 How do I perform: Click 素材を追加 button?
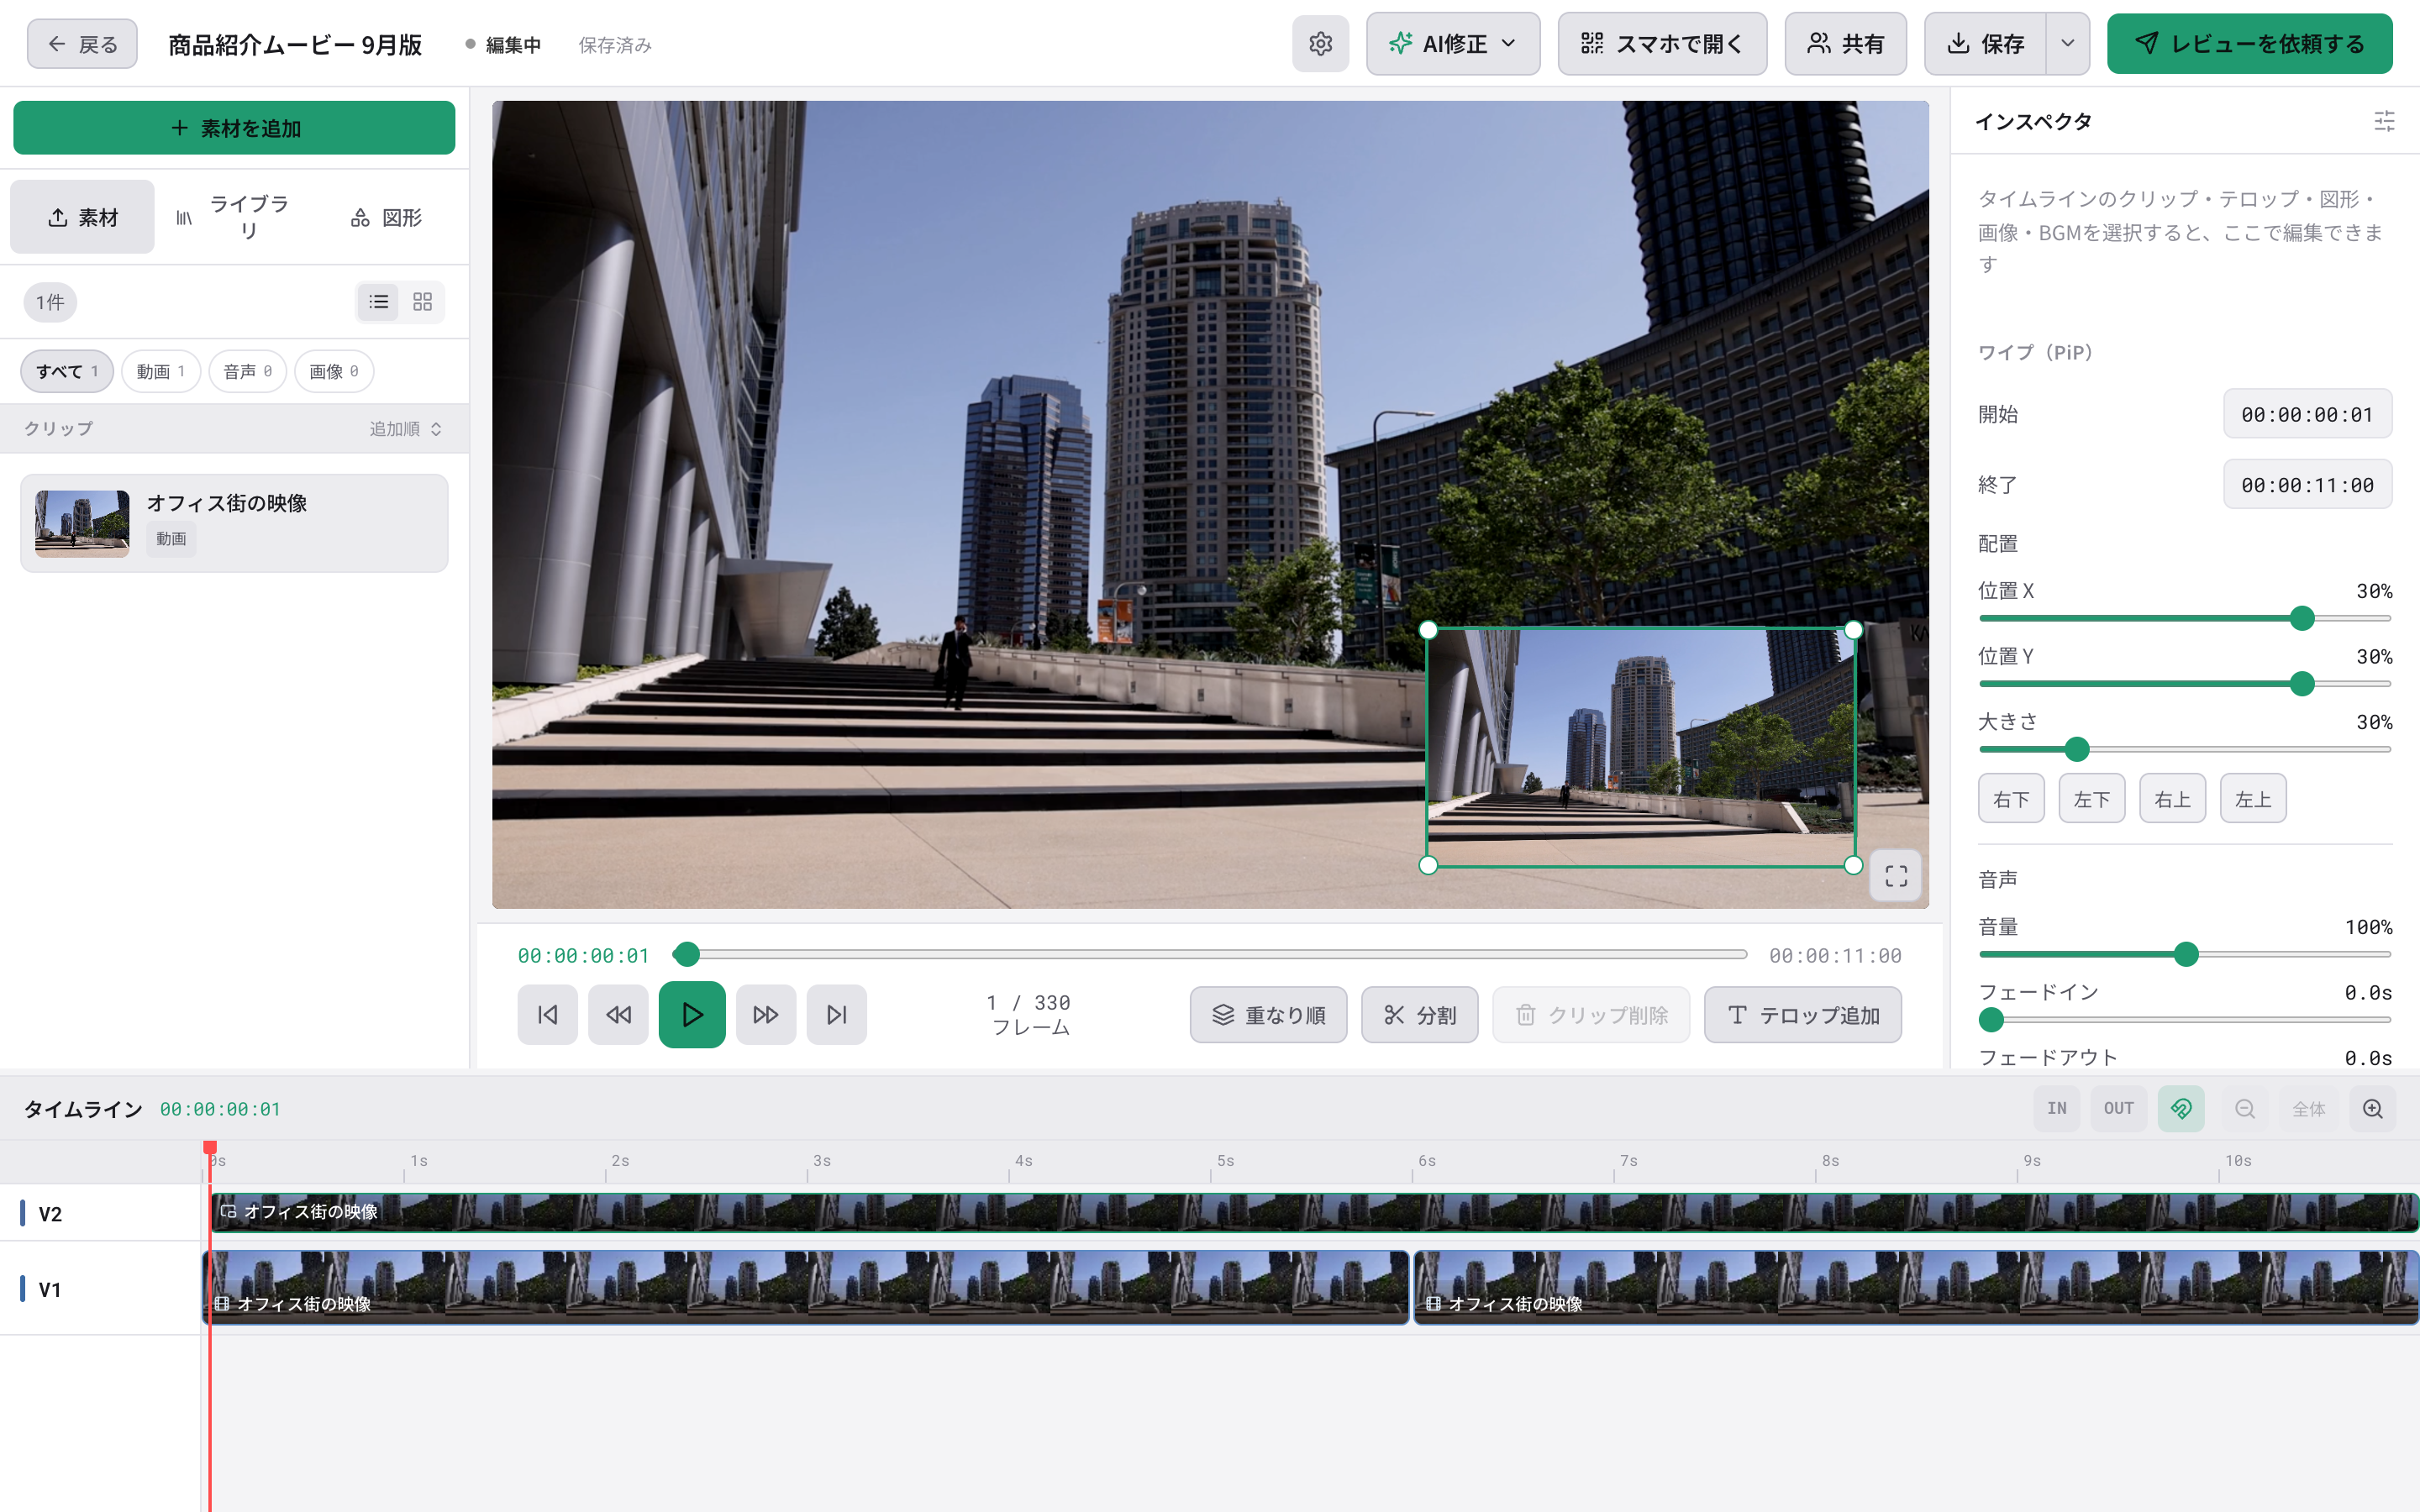click(234, 128)
